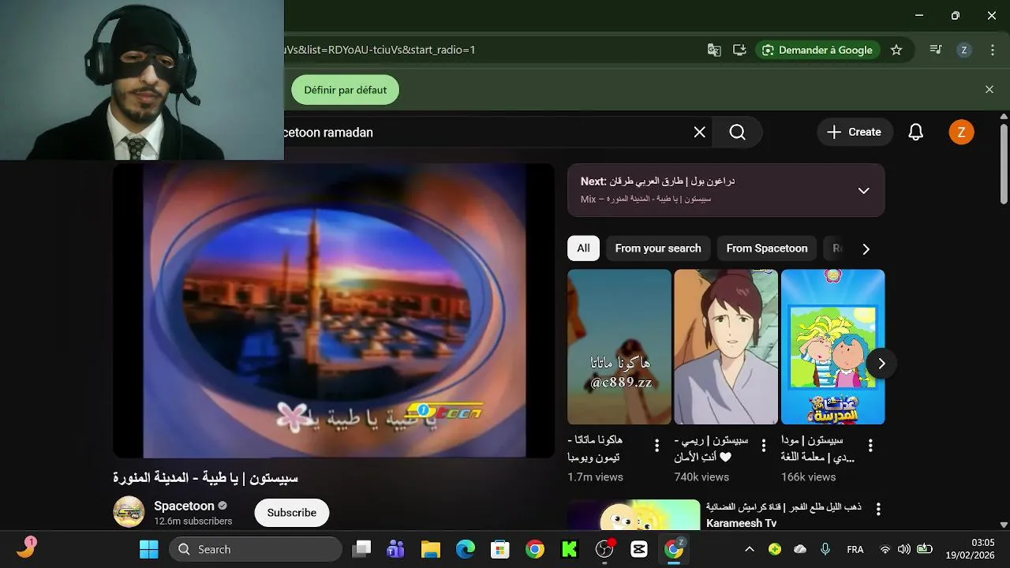The height and width of the screenshot is (568, 1010).
Task: Open options for Karameesh Tv video
Action: (877, 509)
